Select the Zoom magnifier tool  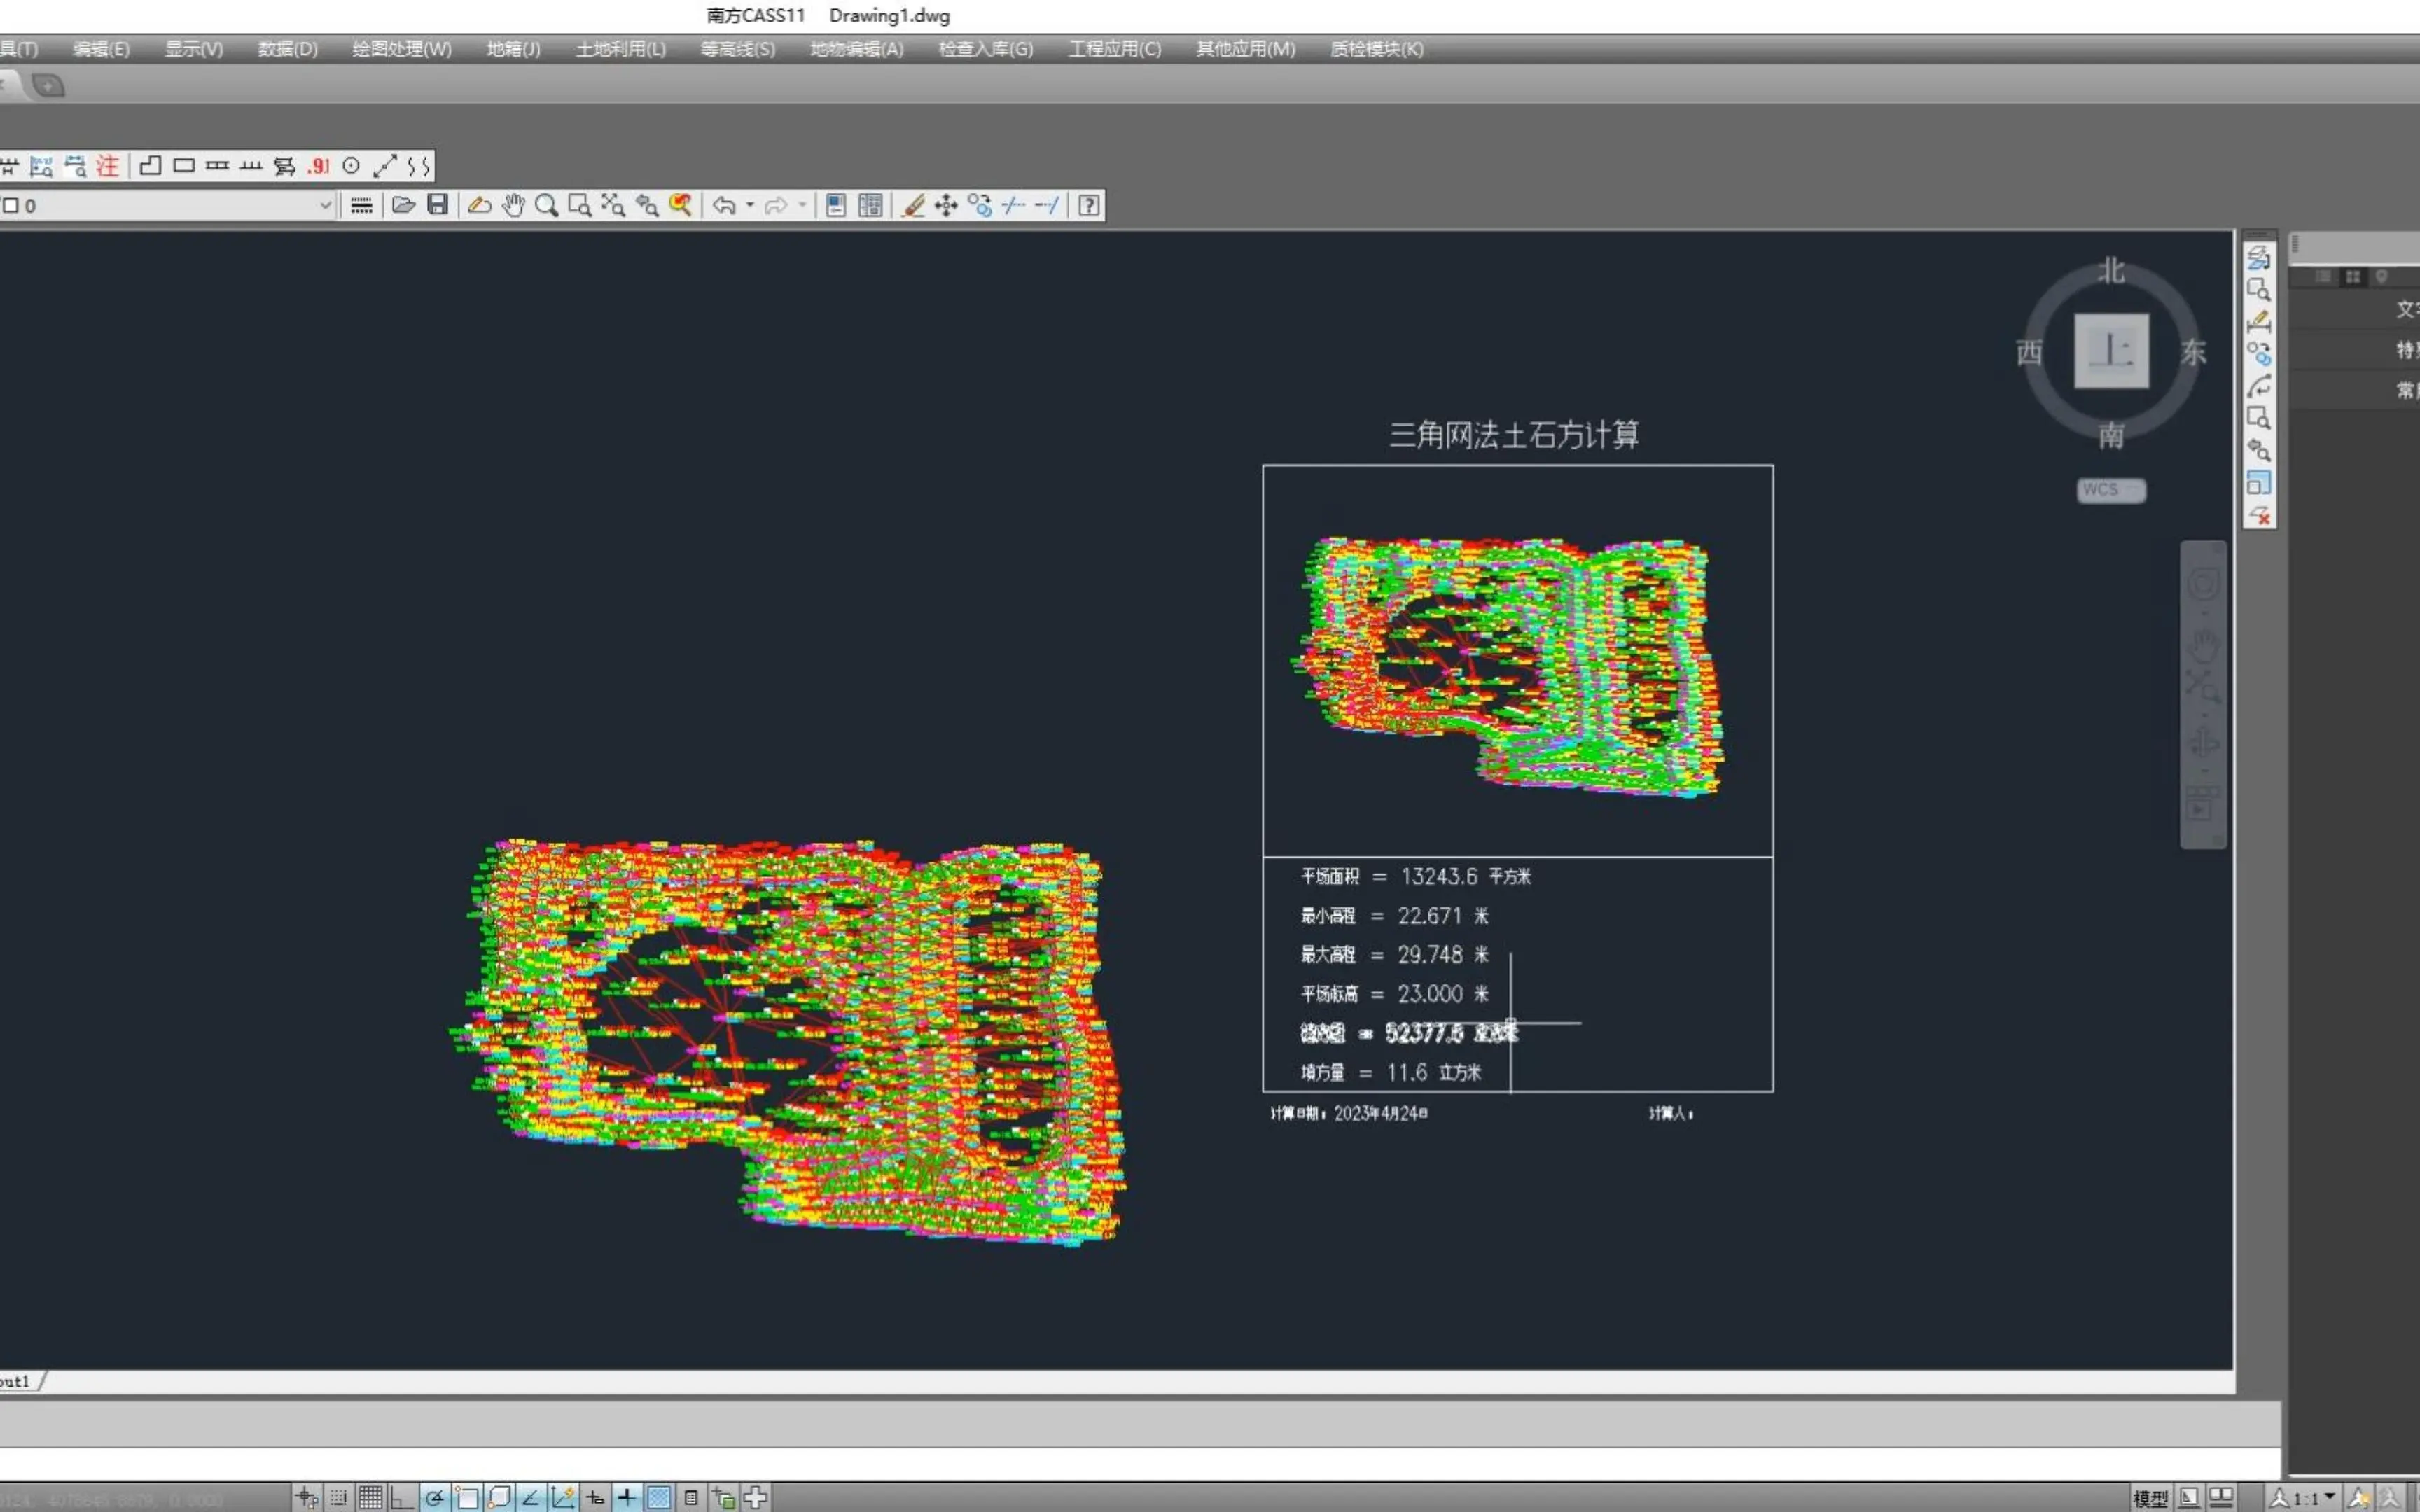pos(546,205)
